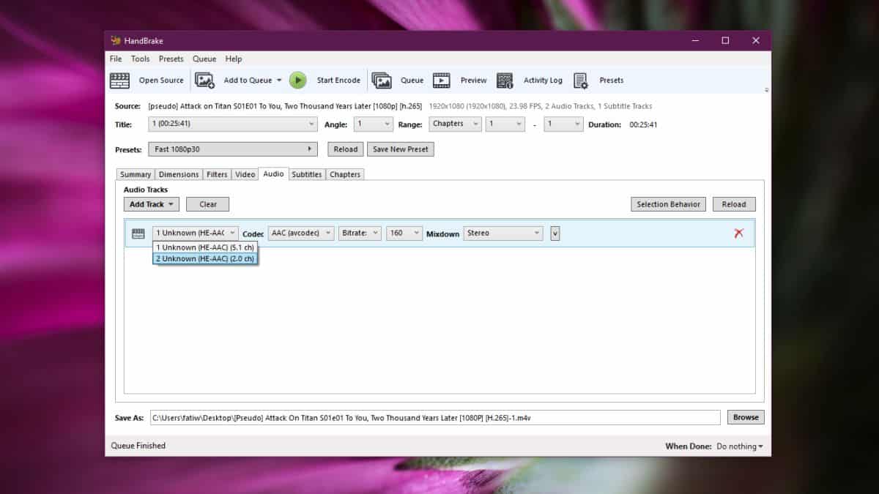The image size is (879, 494).
Task: Click the HandBrake app icon in title bar
Action: [x=116, y=40]
